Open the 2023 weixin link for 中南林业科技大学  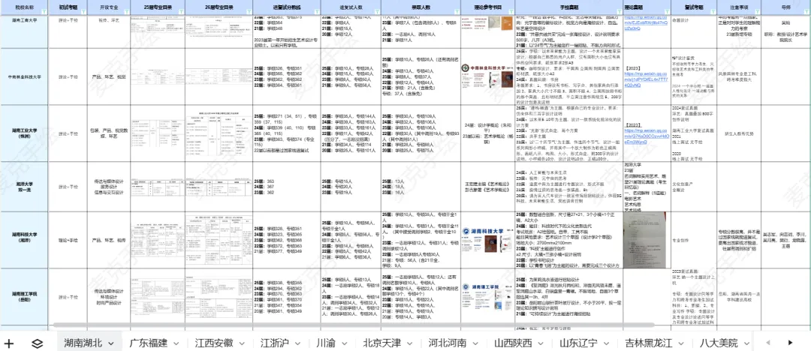point(646,79)
